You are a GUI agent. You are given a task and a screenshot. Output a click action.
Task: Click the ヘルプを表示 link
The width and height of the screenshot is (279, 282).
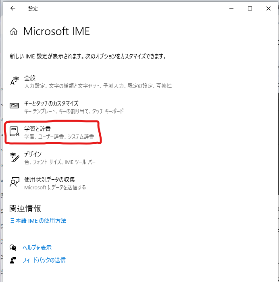37,247
